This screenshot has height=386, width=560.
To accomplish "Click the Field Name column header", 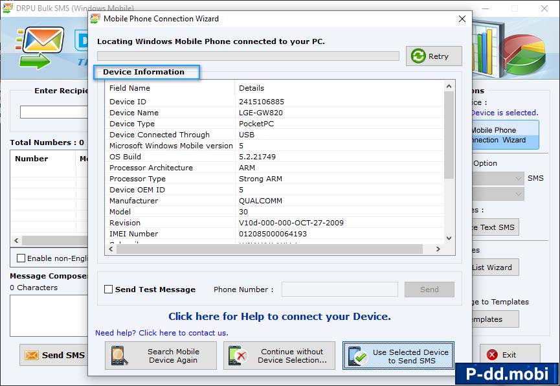I will pos(170,88).
